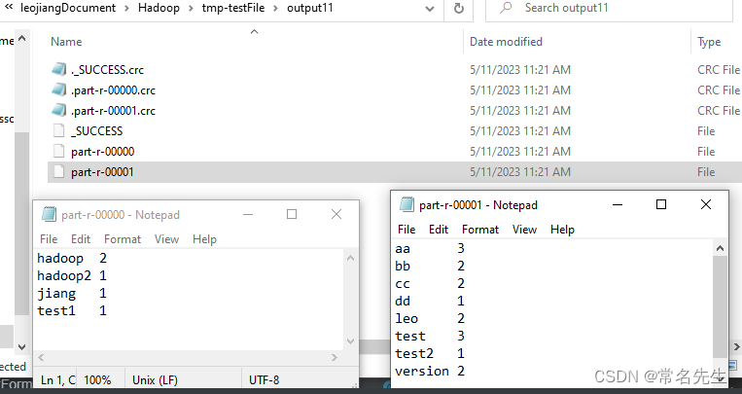Minimize the part-r-00000 Notepad window
Screen dimensions: 742x394
coord(248,215)
